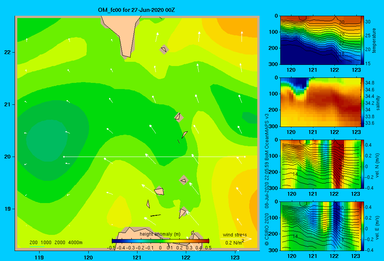Click the 33.6 tick on salinity colorbar
Viewport: 384px width, 261px height.
click(369, 123)
